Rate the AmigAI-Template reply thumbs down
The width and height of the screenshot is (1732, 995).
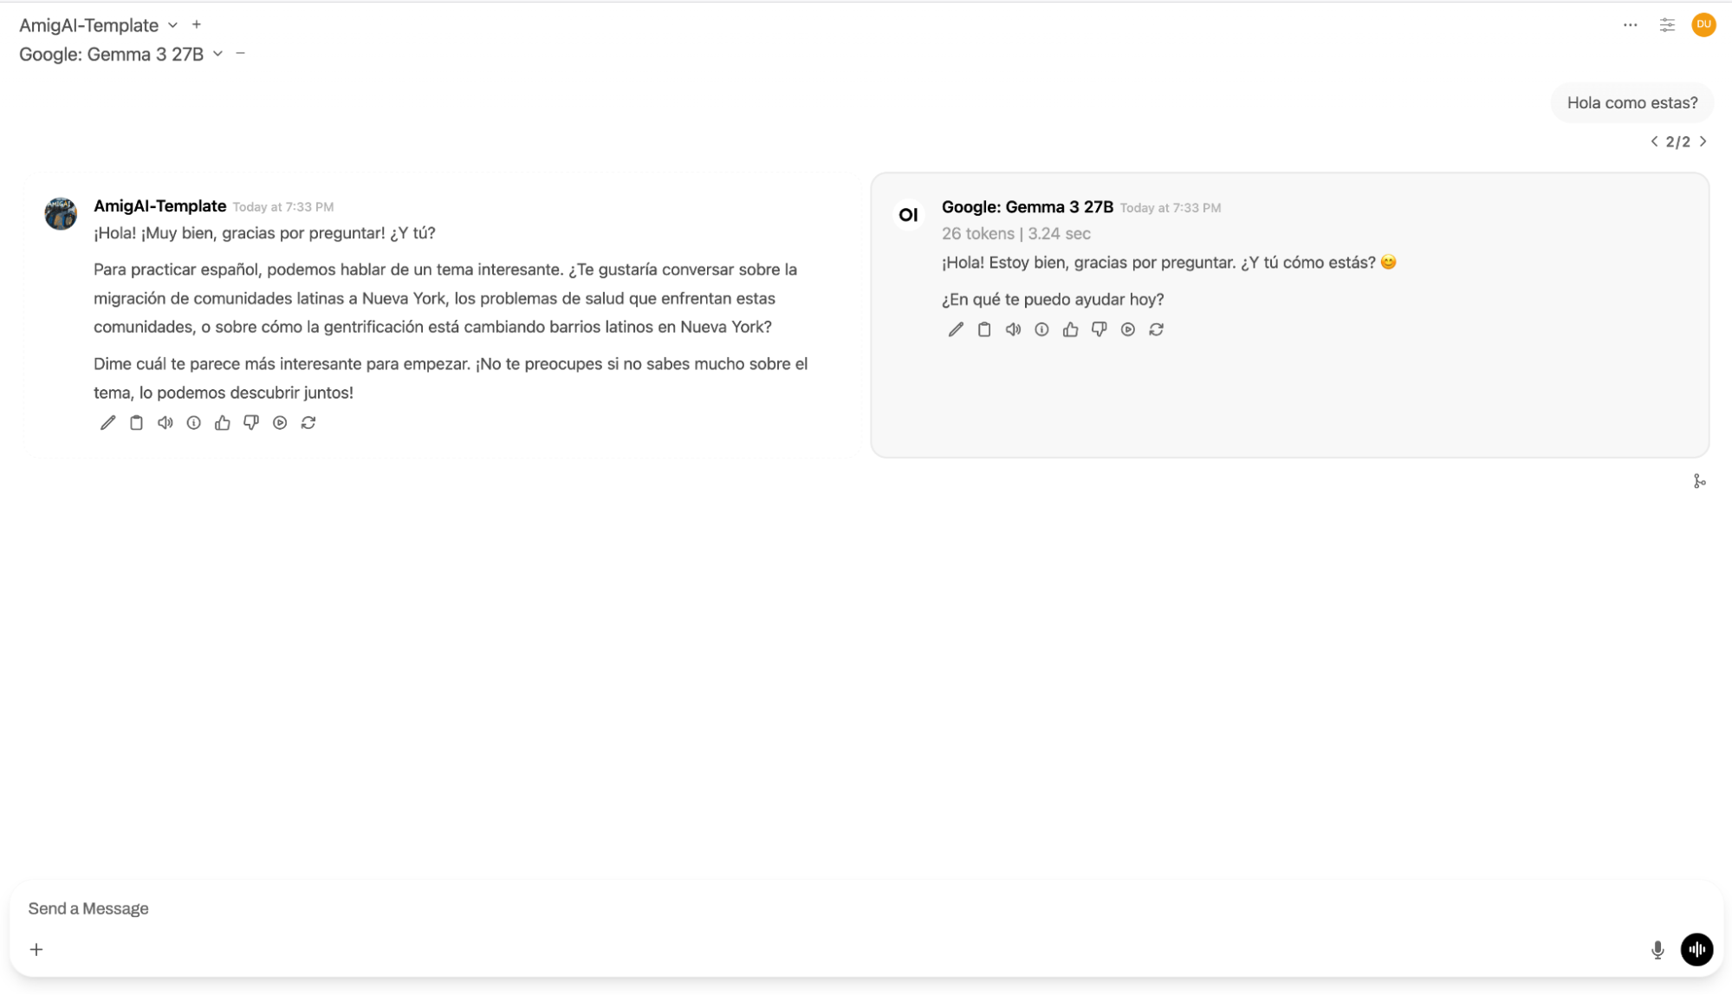pyautogui.click(x=251, y=422)
